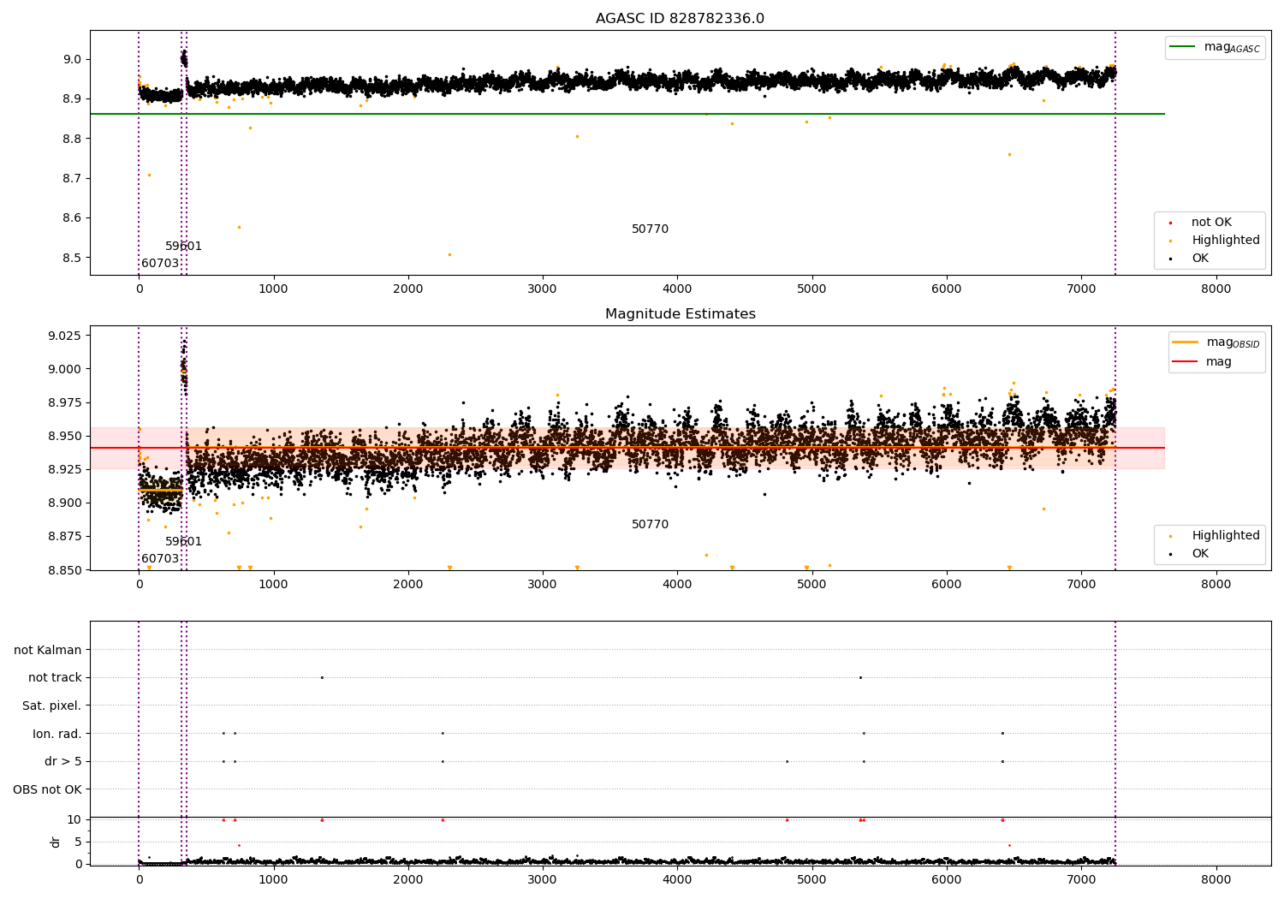Click obsid label 60703 in Magnitude Estimates plot

pyautogui.click(x=160, y=559)
